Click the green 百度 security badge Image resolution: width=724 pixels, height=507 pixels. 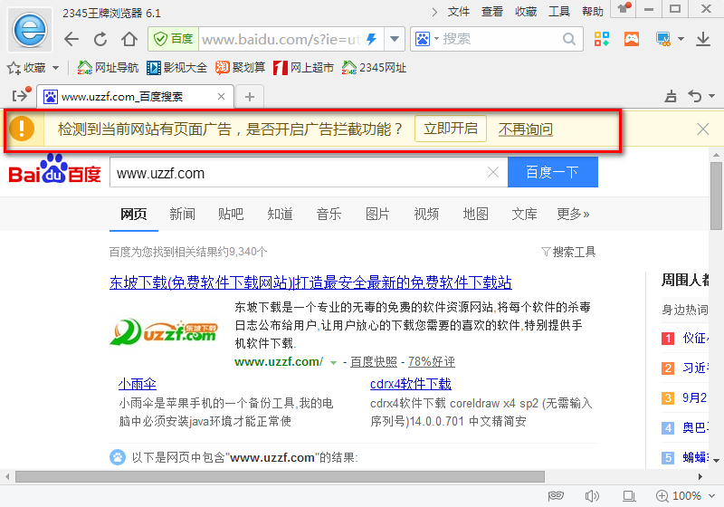(174, 39)
